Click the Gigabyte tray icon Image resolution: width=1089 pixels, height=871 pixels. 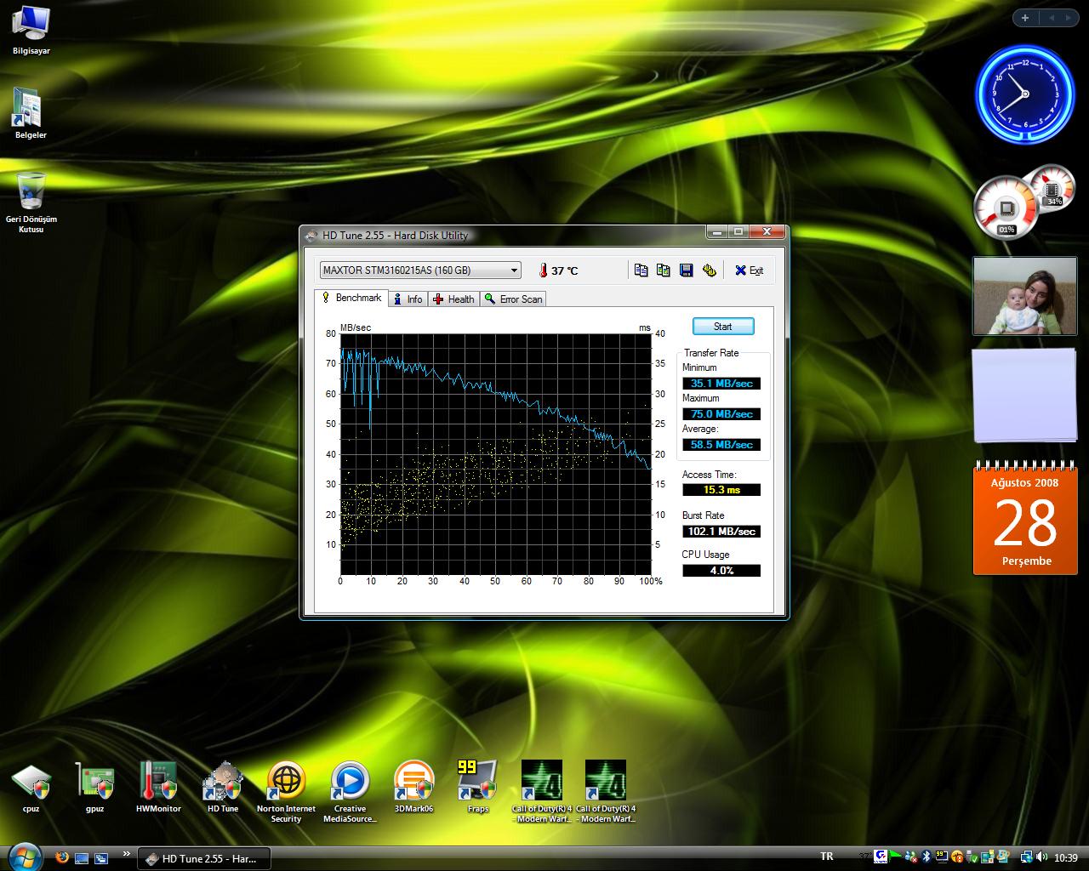coord(881,857)
